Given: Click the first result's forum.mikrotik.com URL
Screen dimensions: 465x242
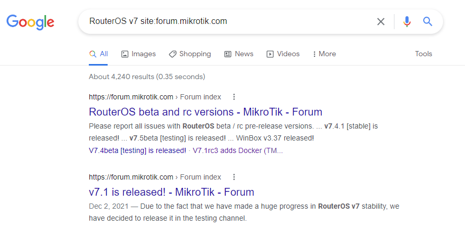Looking at the screenshot, I should (131, 97).
